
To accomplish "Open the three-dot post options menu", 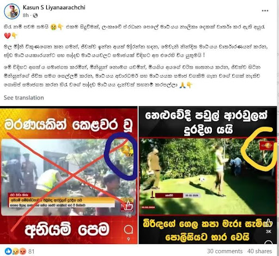I will 265,11.
